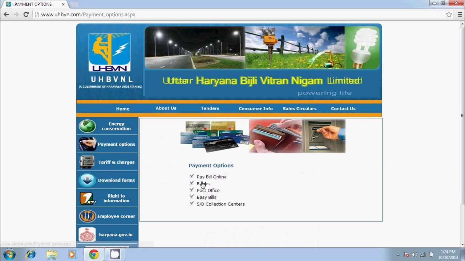Go to the Home menu item
The width and height of the screenshot is (465, 261).
tap(123, 109)
